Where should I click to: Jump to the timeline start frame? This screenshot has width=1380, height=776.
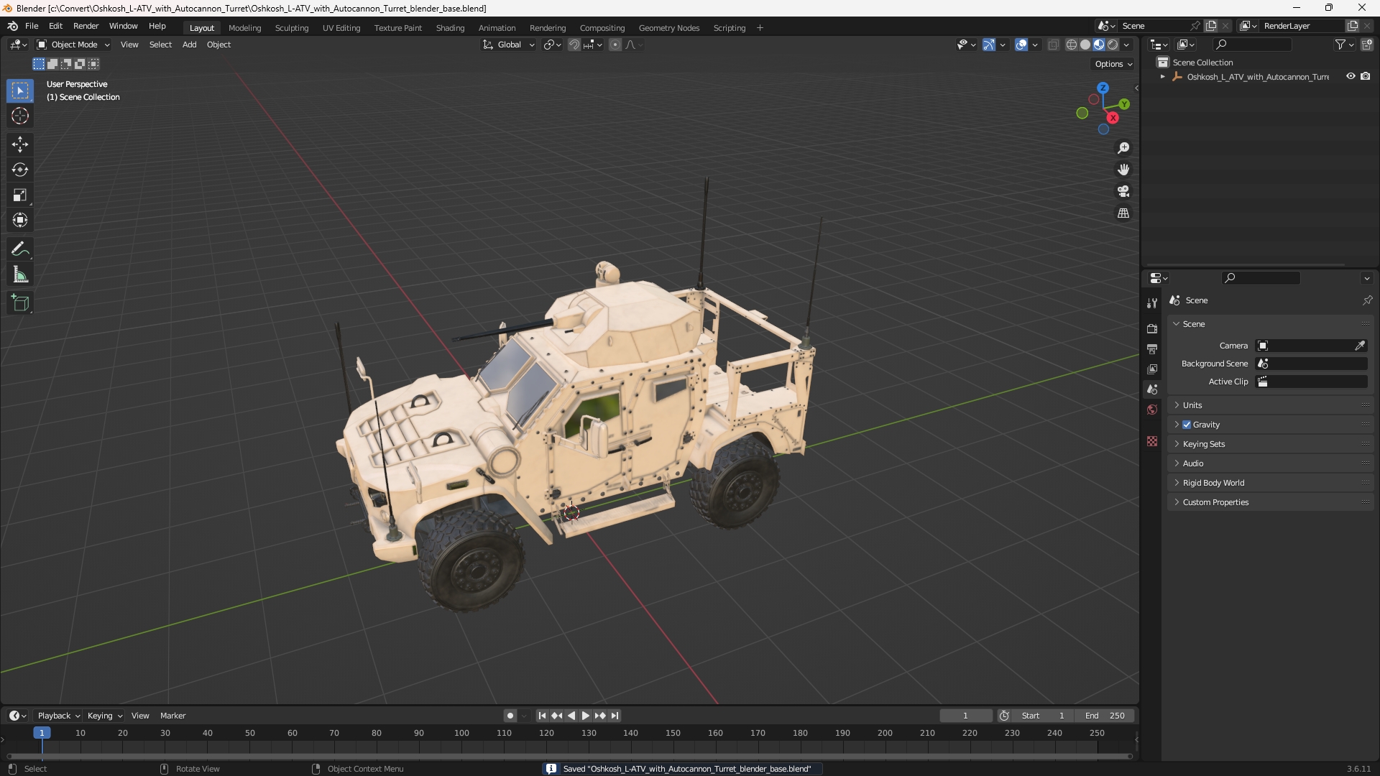tap(542, 716)
